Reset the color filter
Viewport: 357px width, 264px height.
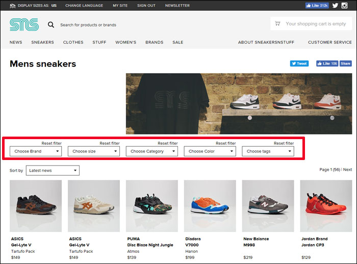[x=225, y=143]
